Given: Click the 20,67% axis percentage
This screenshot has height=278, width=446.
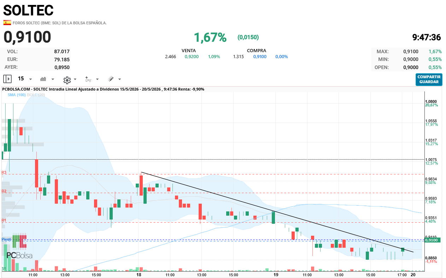Looking at the screenshot, I should click(x=432, y=105).
